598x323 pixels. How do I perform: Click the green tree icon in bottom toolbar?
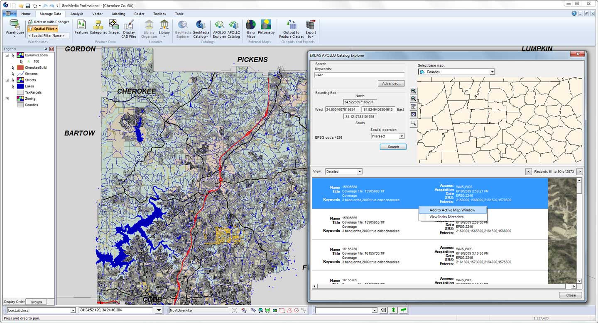[393, 310]
